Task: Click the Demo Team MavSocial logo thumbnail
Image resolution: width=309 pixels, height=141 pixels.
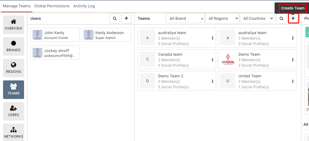Action: 228,60
